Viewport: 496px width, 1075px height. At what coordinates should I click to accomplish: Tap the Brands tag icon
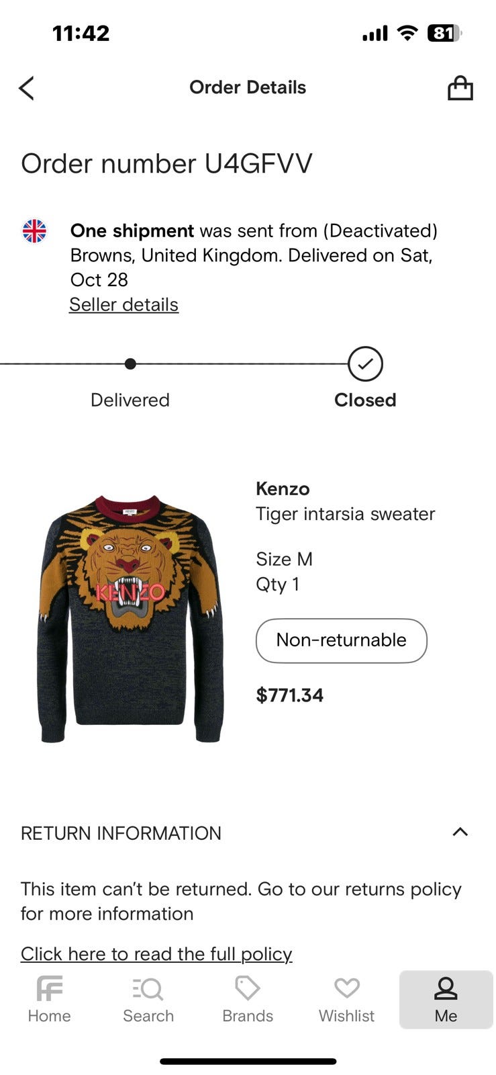(x=247, y=989)
